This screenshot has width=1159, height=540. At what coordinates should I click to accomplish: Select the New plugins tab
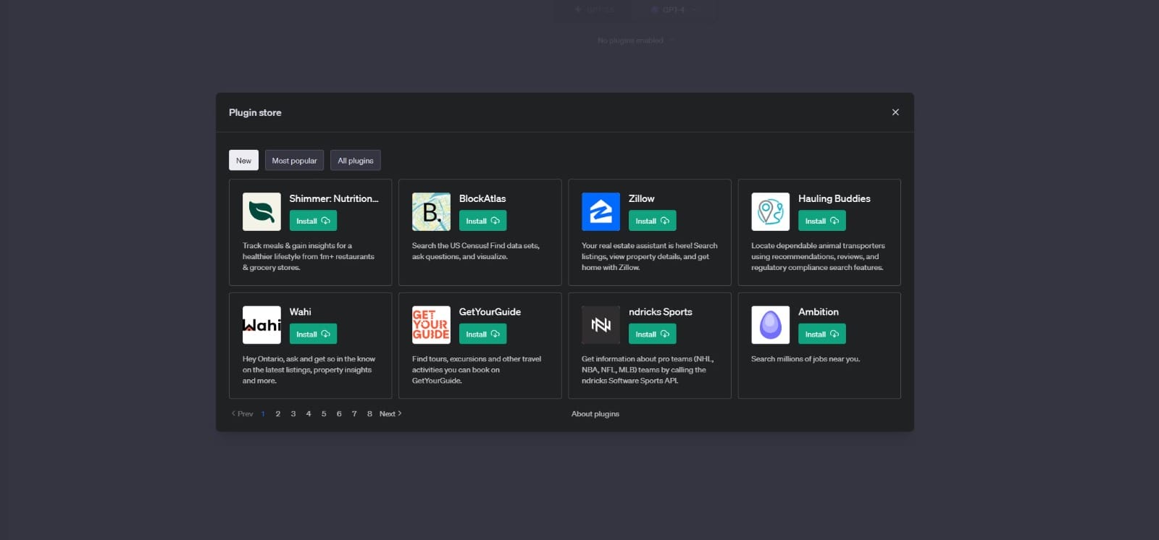[243, 161]
